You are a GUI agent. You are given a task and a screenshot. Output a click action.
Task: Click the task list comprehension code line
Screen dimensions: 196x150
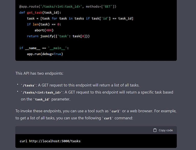coord(80,18)
